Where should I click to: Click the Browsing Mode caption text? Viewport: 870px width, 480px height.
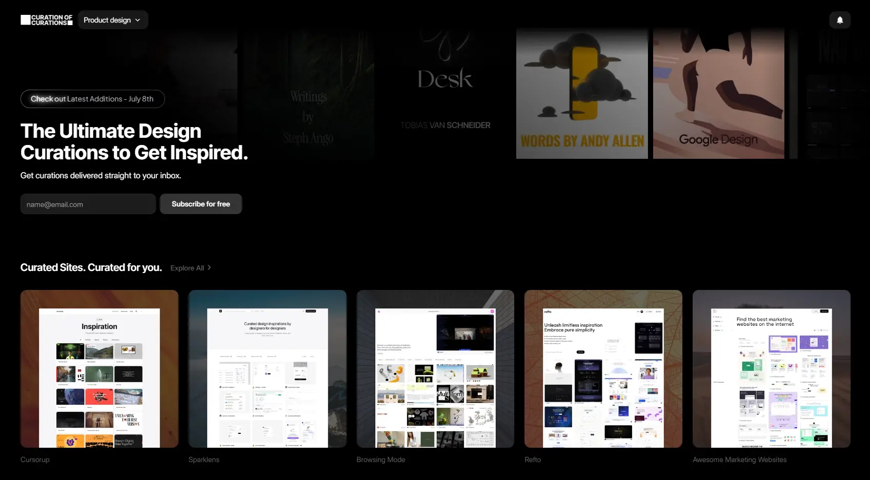(381, 460)
